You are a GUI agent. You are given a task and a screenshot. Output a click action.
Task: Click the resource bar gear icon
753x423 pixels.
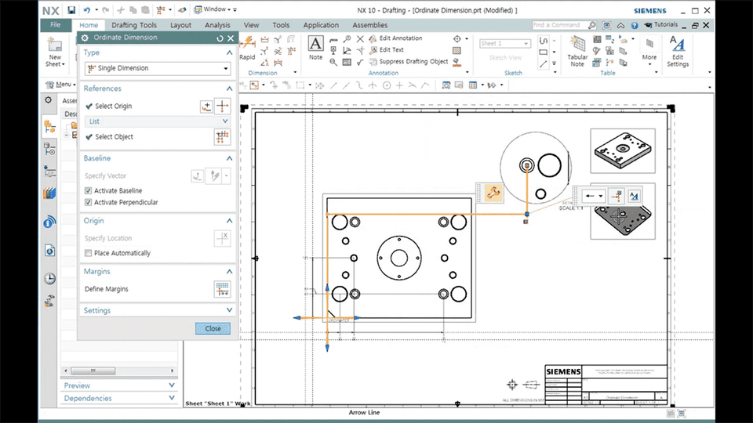(49, 99)
